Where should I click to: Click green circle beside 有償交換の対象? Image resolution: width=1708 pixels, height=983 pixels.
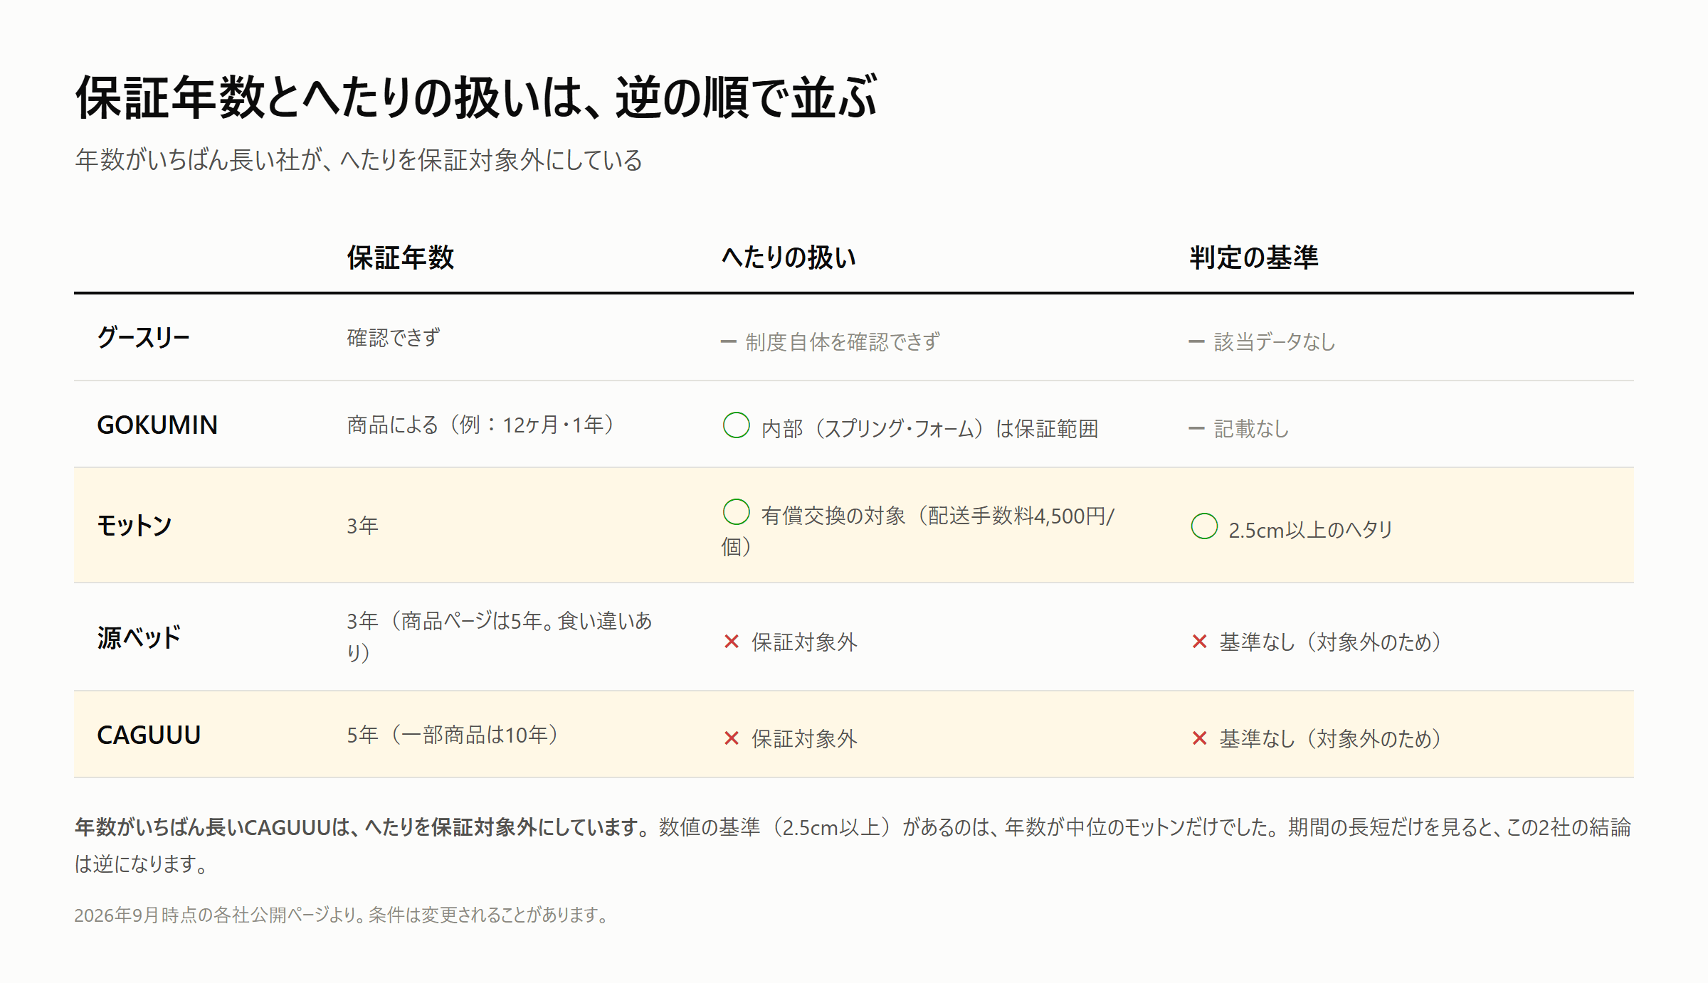point(736,511)
